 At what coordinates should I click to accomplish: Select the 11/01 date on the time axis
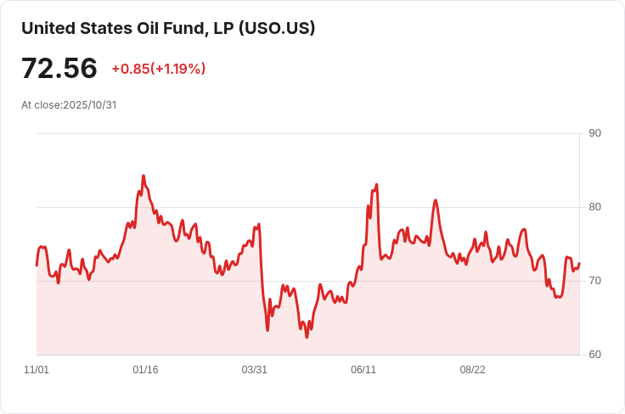37,370
